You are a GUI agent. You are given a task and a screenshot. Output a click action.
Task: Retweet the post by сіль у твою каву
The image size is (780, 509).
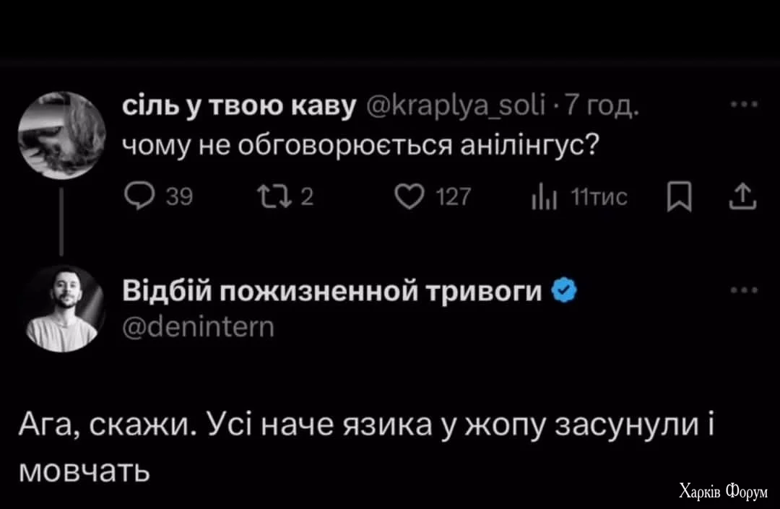[x=269, y=196]
